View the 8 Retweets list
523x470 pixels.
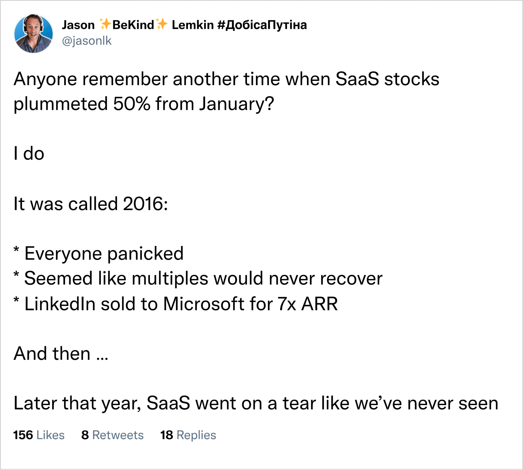point(113,435)
